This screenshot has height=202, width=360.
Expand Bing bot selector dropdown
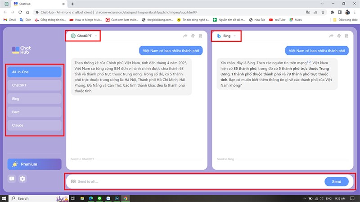tap(234, 36)
